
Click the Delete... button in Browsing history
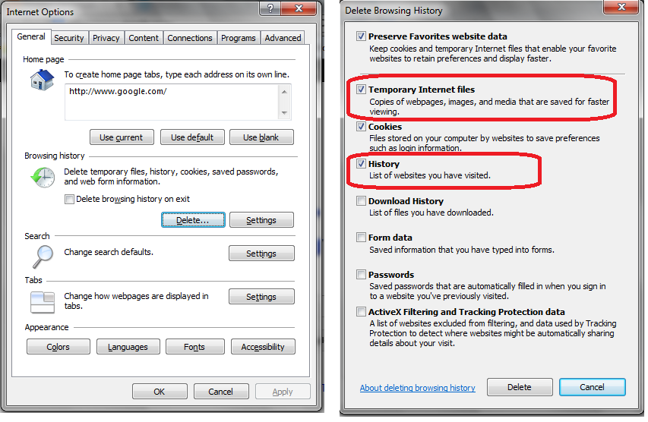click(x=193, y=220)
